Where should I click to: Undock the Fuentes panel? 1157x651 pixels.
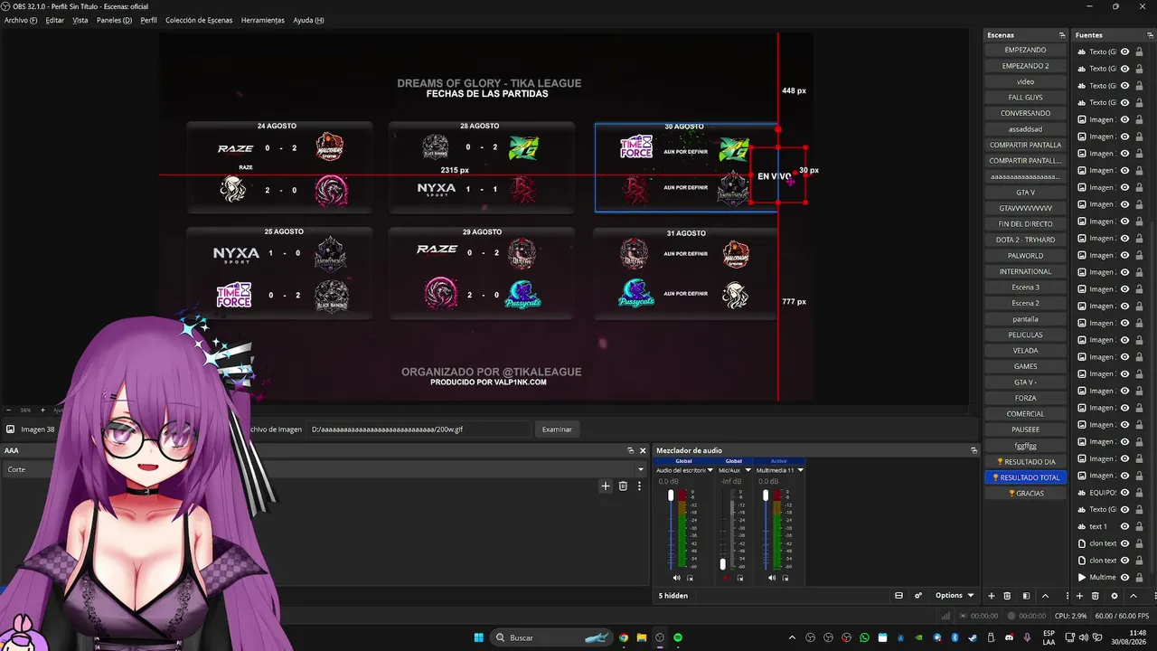1150,35
